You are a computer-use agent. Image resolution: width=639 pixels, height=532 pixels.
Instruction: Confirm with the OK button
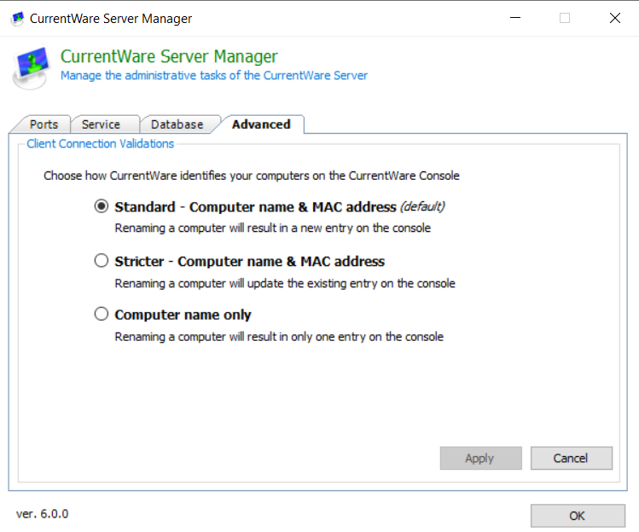point(578,516)
